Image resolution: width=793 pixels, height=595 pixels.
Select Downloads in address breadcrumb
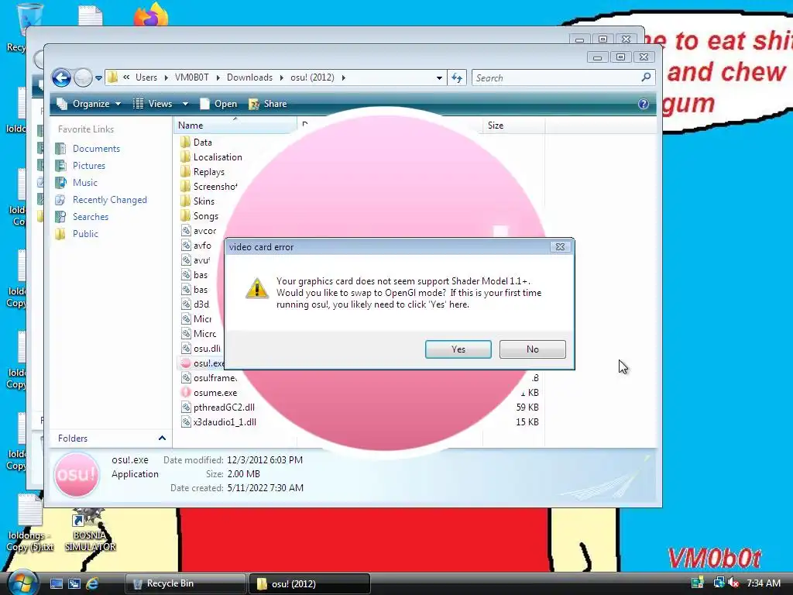[249, 77]
